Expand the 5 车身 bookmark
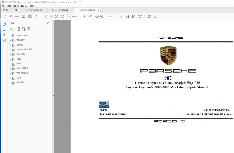This screenshot has width=234, height=153. pos(10,64)
